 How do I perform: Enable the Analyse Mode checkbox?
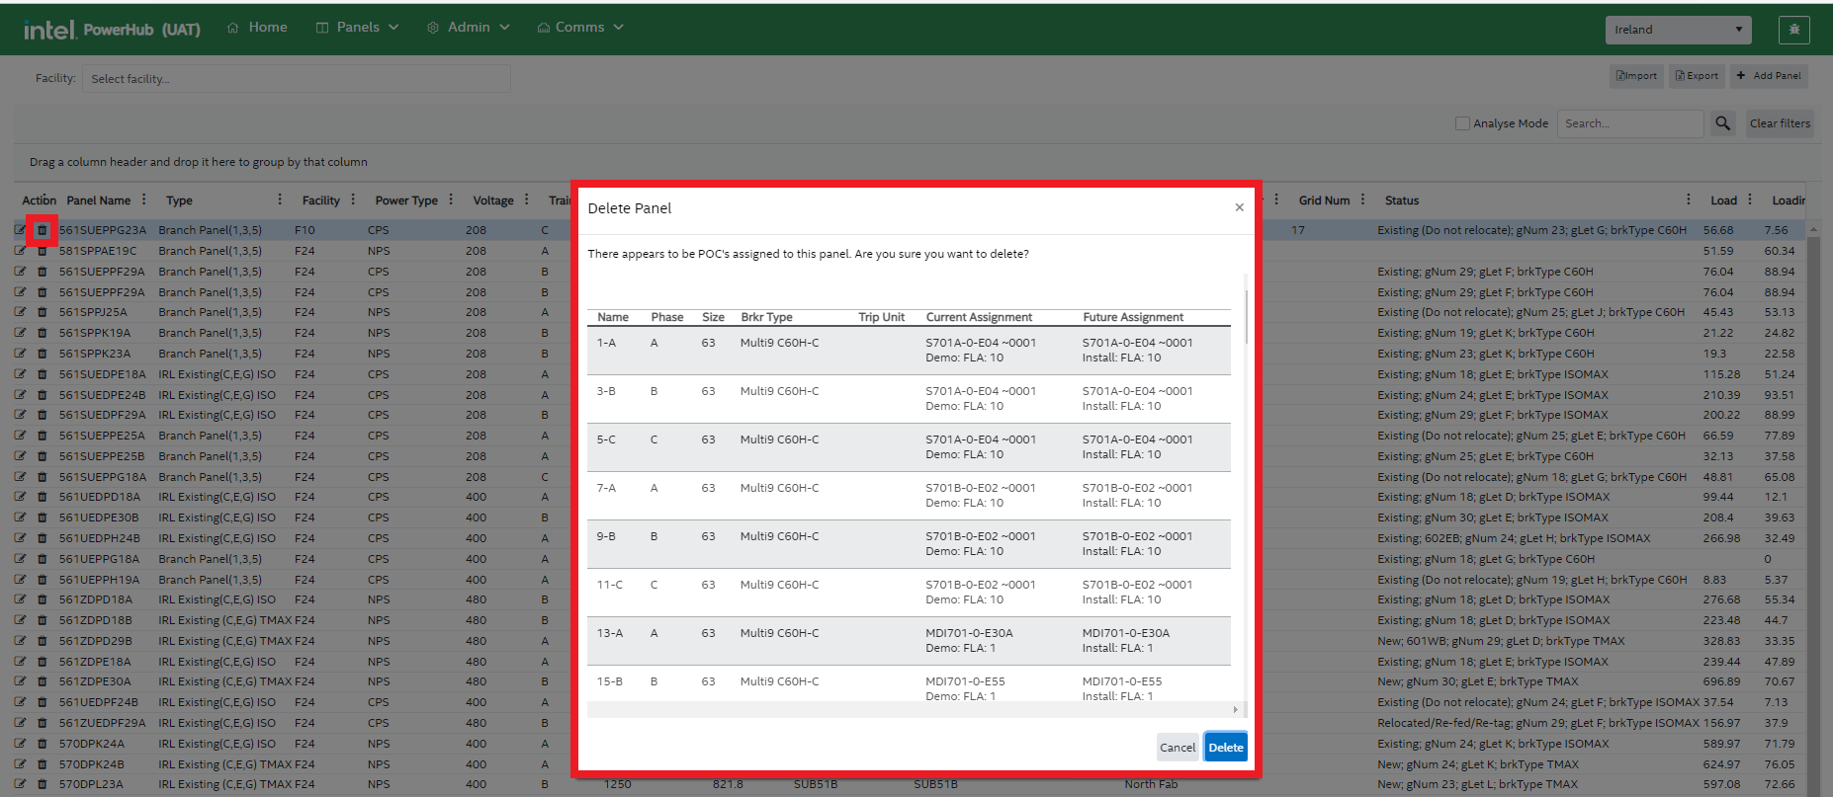(x=1462, y=123)
